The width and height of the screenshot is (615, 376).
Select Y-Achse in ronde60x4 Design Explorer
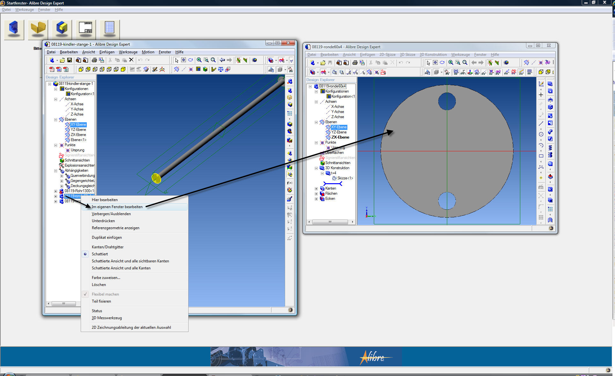coord(337,112)
